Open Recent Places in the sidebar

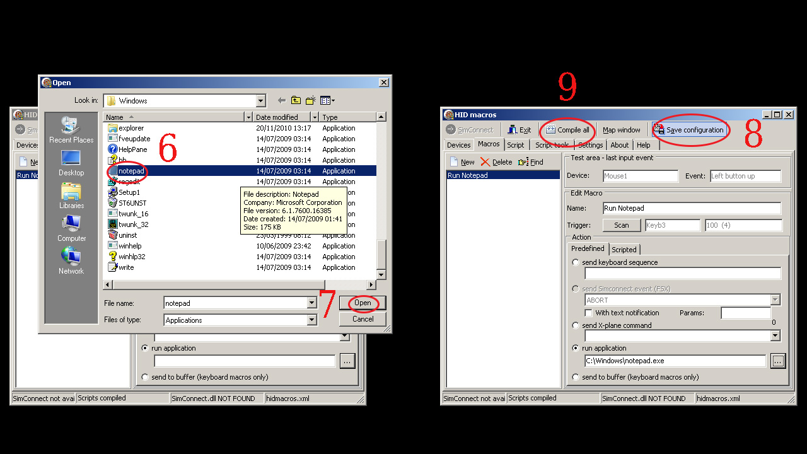[x=71, y=131]
